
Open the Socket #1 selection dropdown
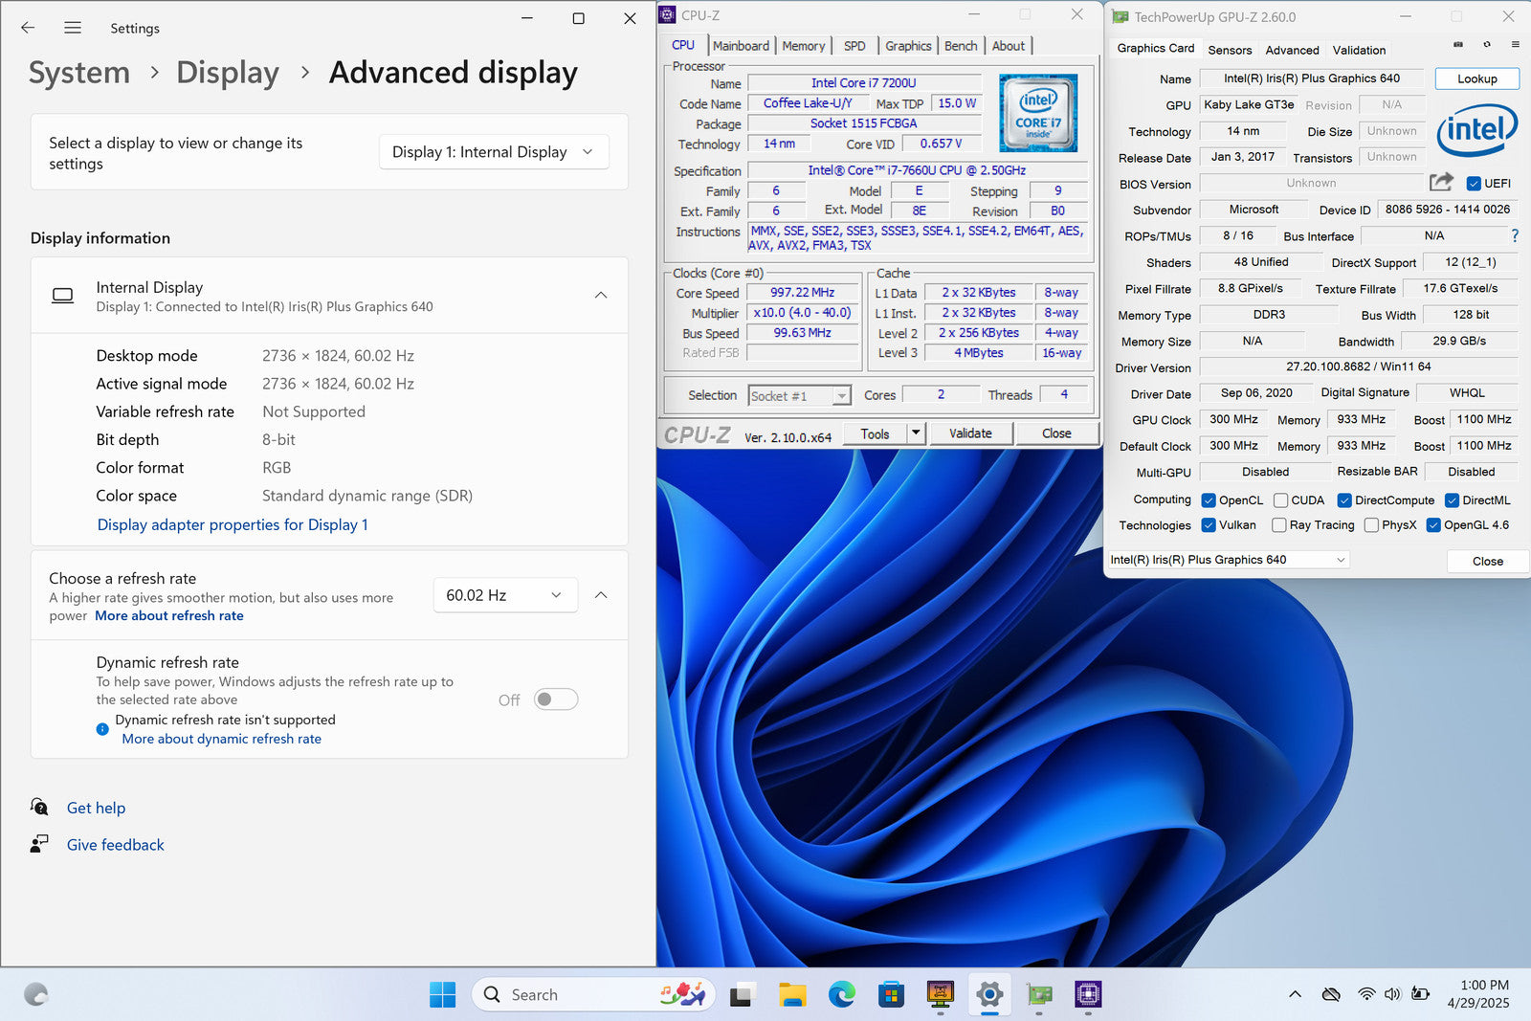click(799, 395)
